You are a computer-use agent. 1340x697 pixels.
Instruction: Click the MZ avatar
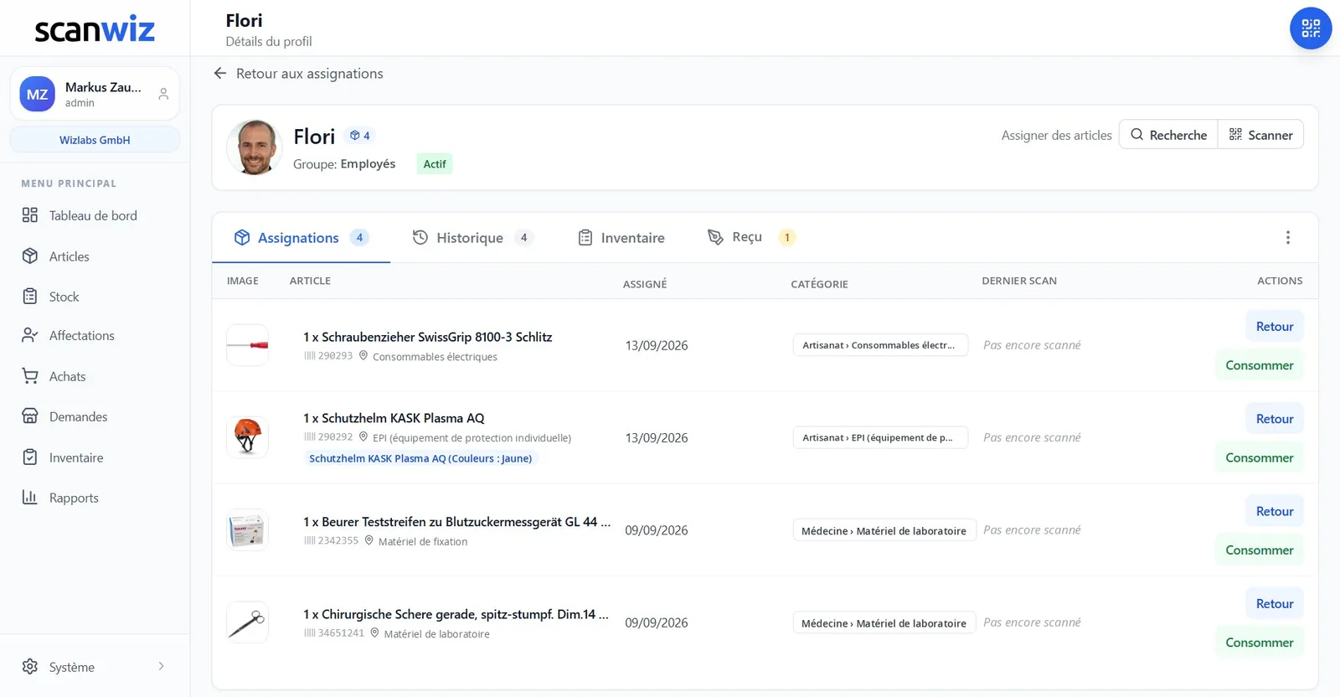(x=37, y=94)
